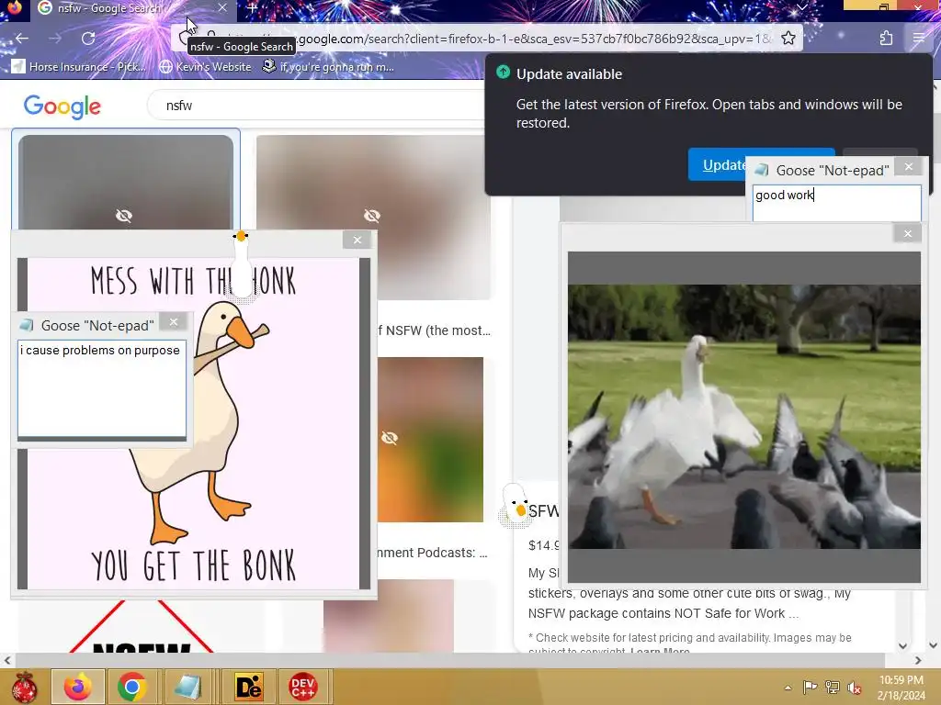Open the clock showing 10:59 PM
Viewport: 941px width, 705px height.
(901, 688)
